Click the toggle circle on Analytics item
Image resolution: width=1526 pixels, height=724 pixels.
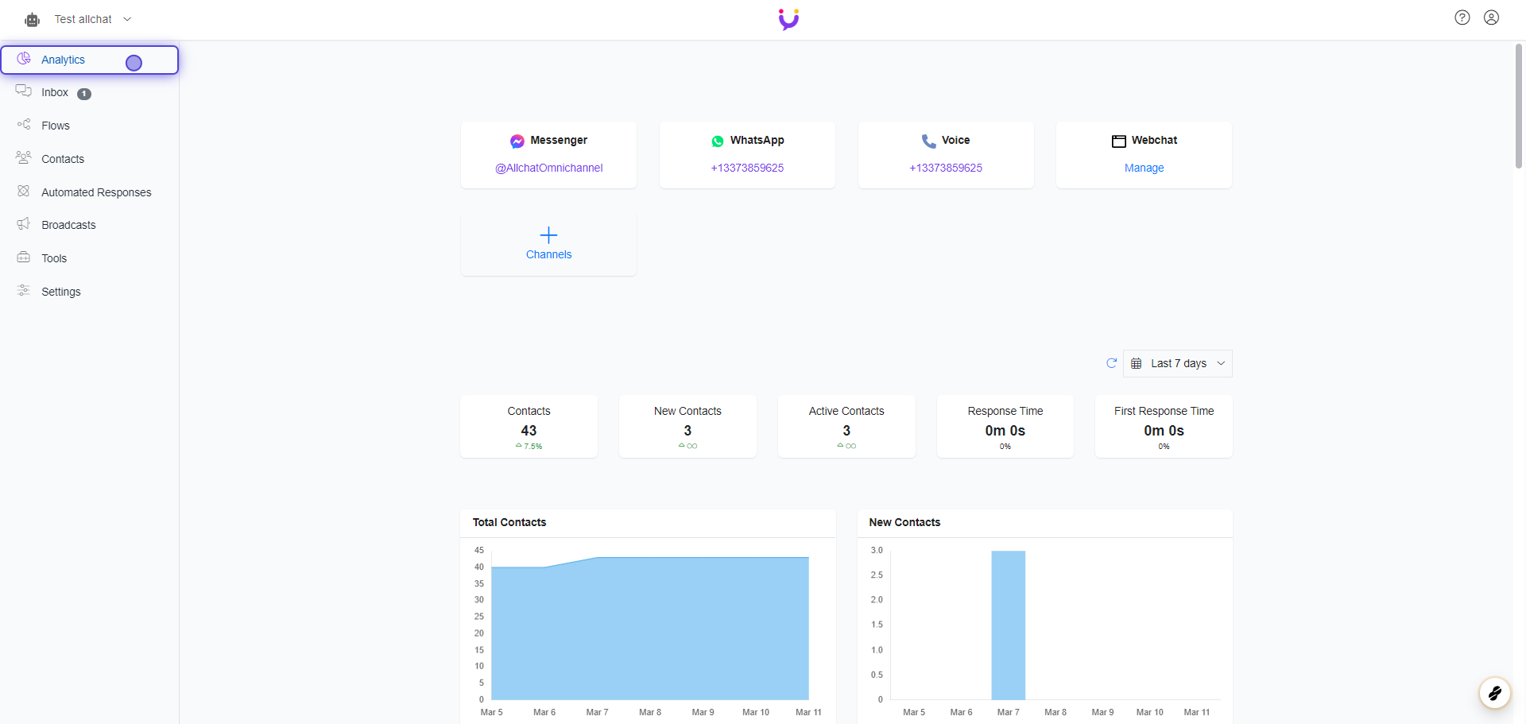(134, 63)
